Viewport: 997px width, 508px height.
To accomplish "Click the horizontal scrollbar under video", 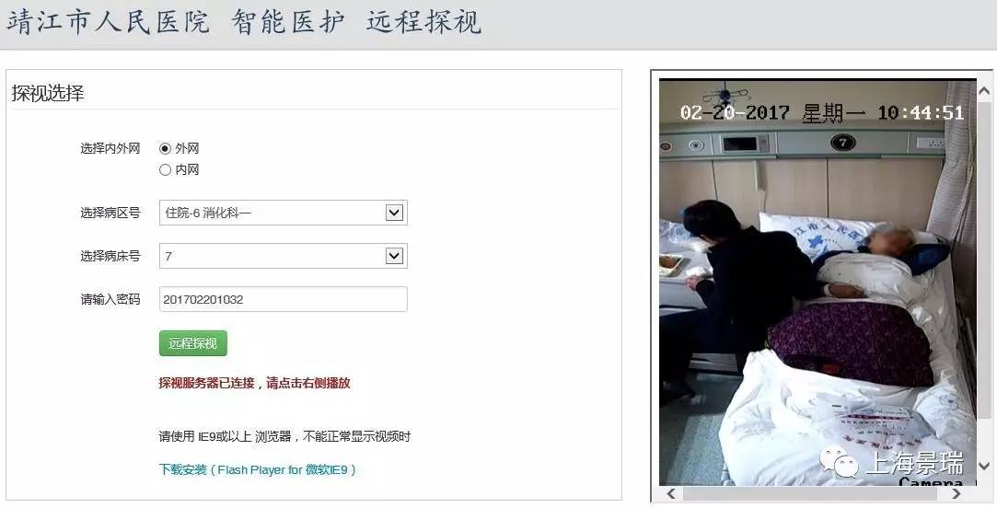I will 814,493.
